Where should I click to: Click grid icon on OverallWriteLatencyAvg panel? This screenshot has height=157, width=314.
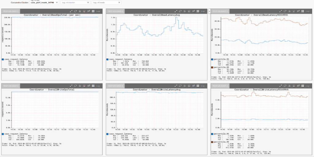point(198,86)
